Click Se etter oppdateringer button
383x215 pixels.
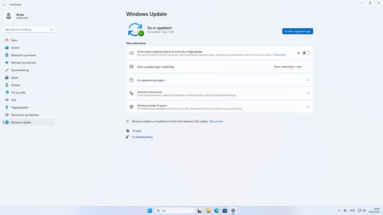point(298,31)
